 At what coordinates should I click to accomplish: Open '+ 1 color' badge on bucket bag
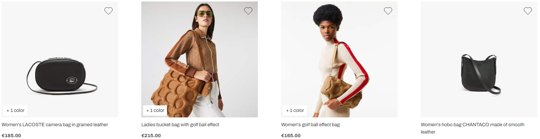(x=155, y=110)
